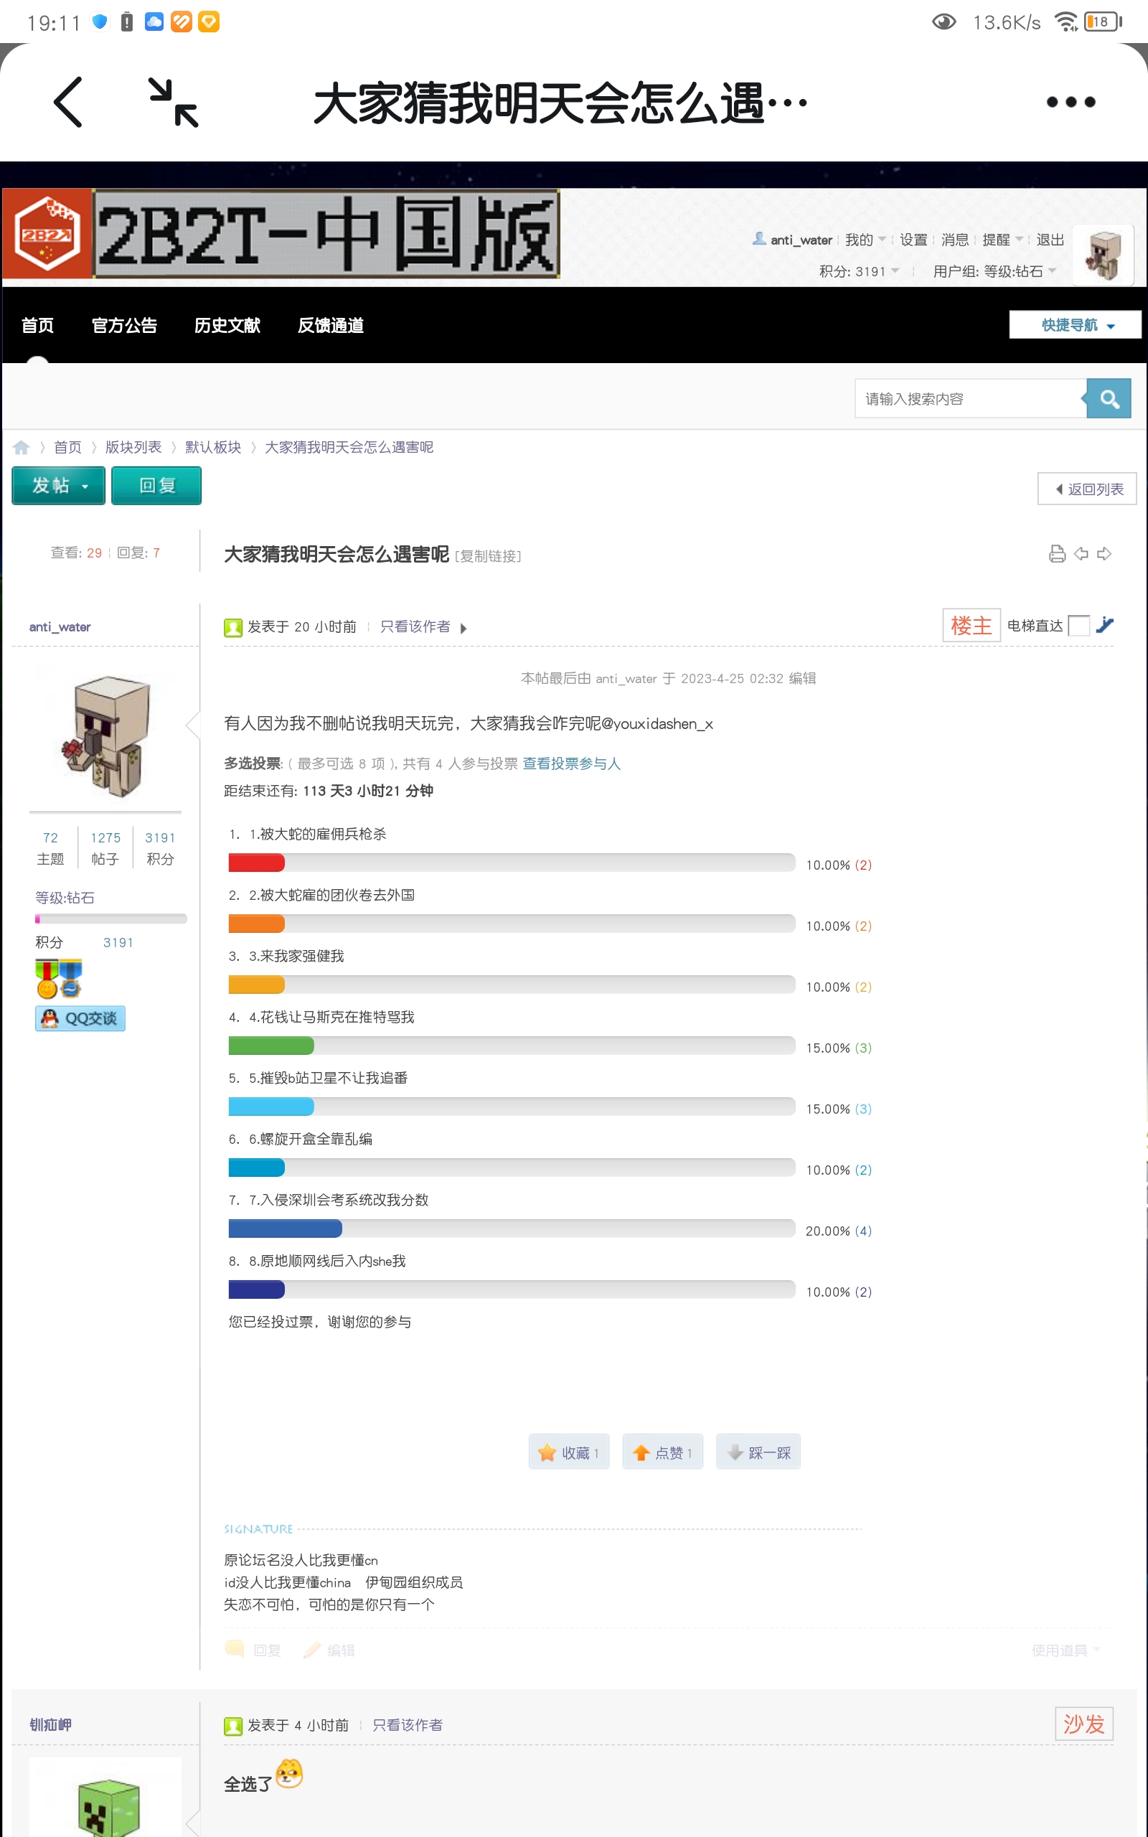This screenshot has height=1837, width=1148.
Task: Open 官方公告 in the navigation bar
Action: 125,326
